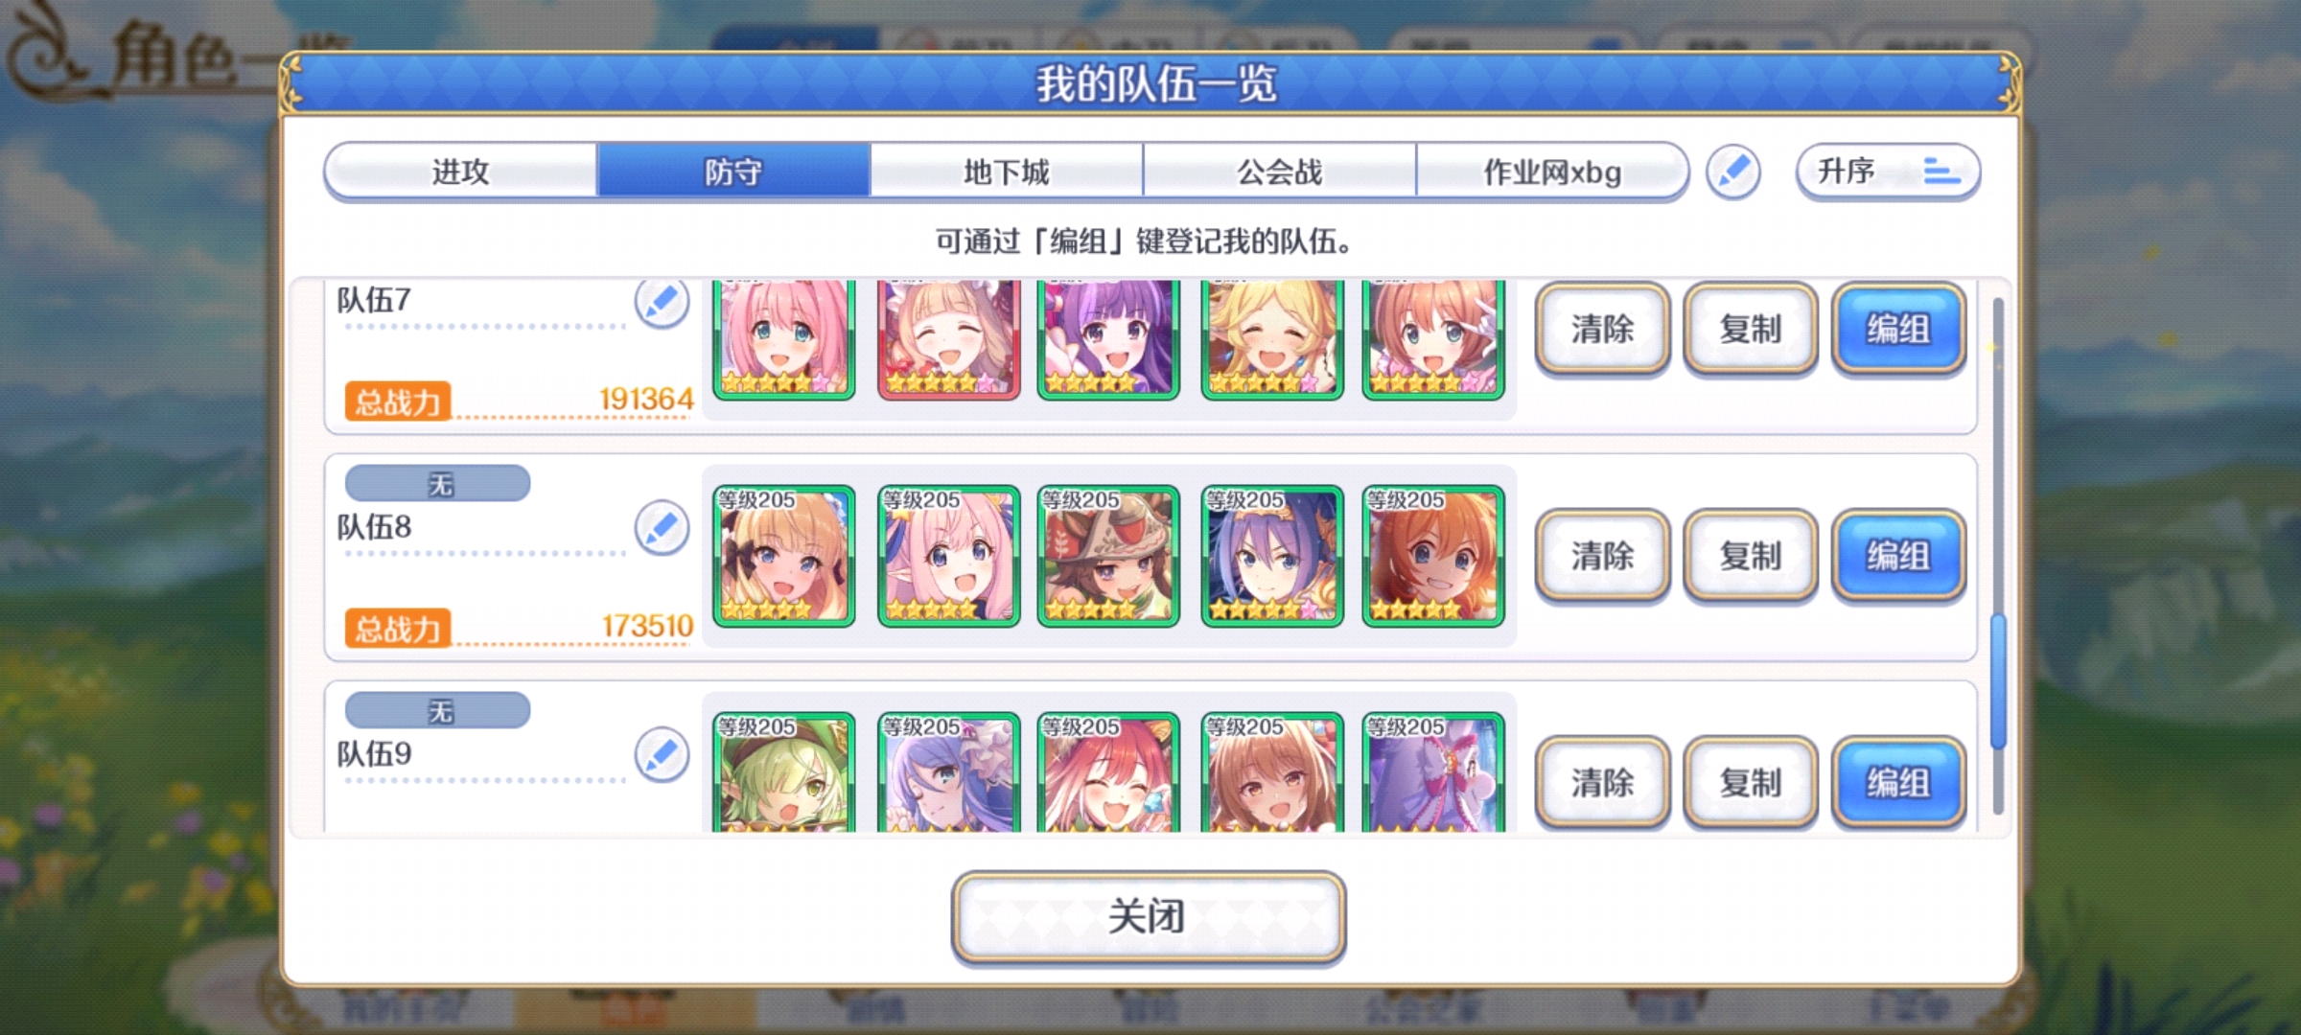
Task: Click the 关闭 button
Action: click(x=1149, y=917)
